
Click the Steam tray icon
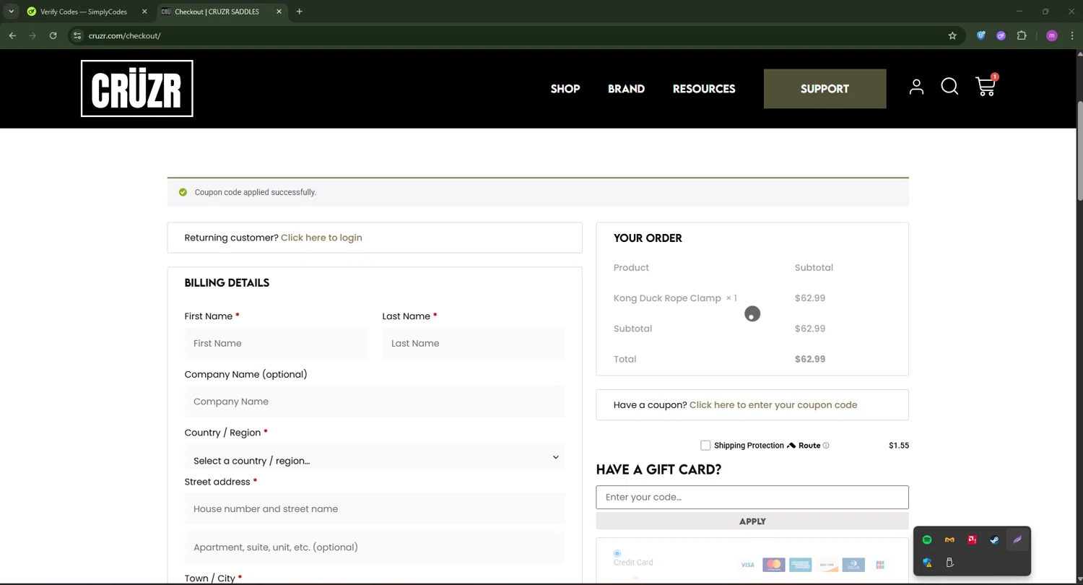pos(994,539)
